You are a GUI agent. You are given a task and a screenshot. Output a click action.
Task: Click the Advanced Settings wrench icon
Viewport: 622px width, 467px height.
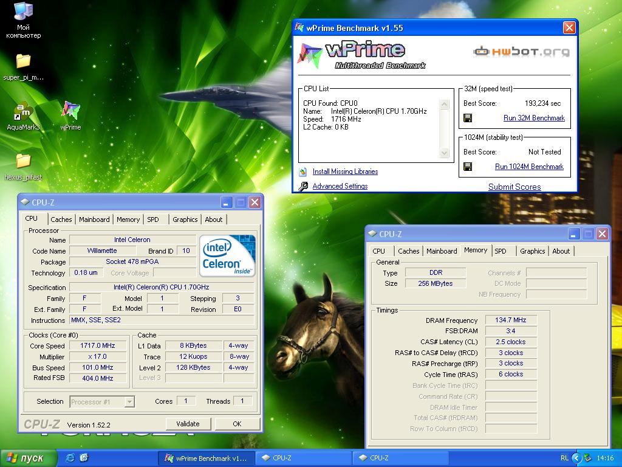pos(303,186)
